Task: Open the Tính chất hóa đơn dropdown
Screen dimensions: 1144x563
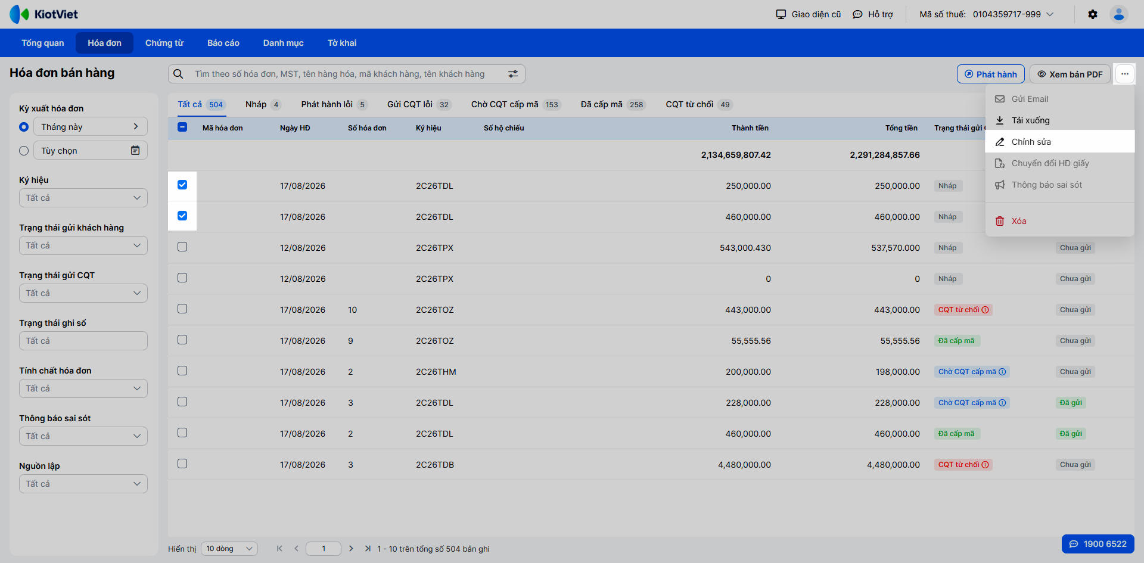Action: click(x=83, y=388)
